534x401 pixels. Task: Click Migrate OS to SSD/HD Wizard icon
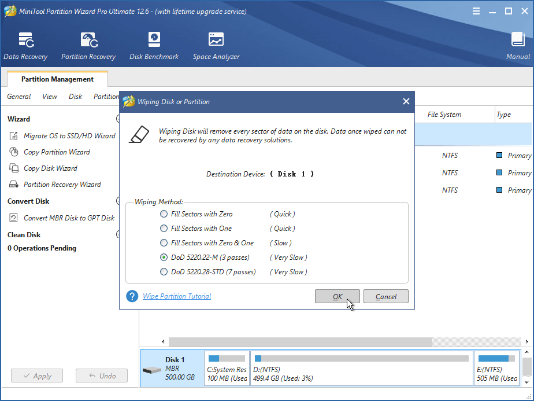(x=14, y=136)
